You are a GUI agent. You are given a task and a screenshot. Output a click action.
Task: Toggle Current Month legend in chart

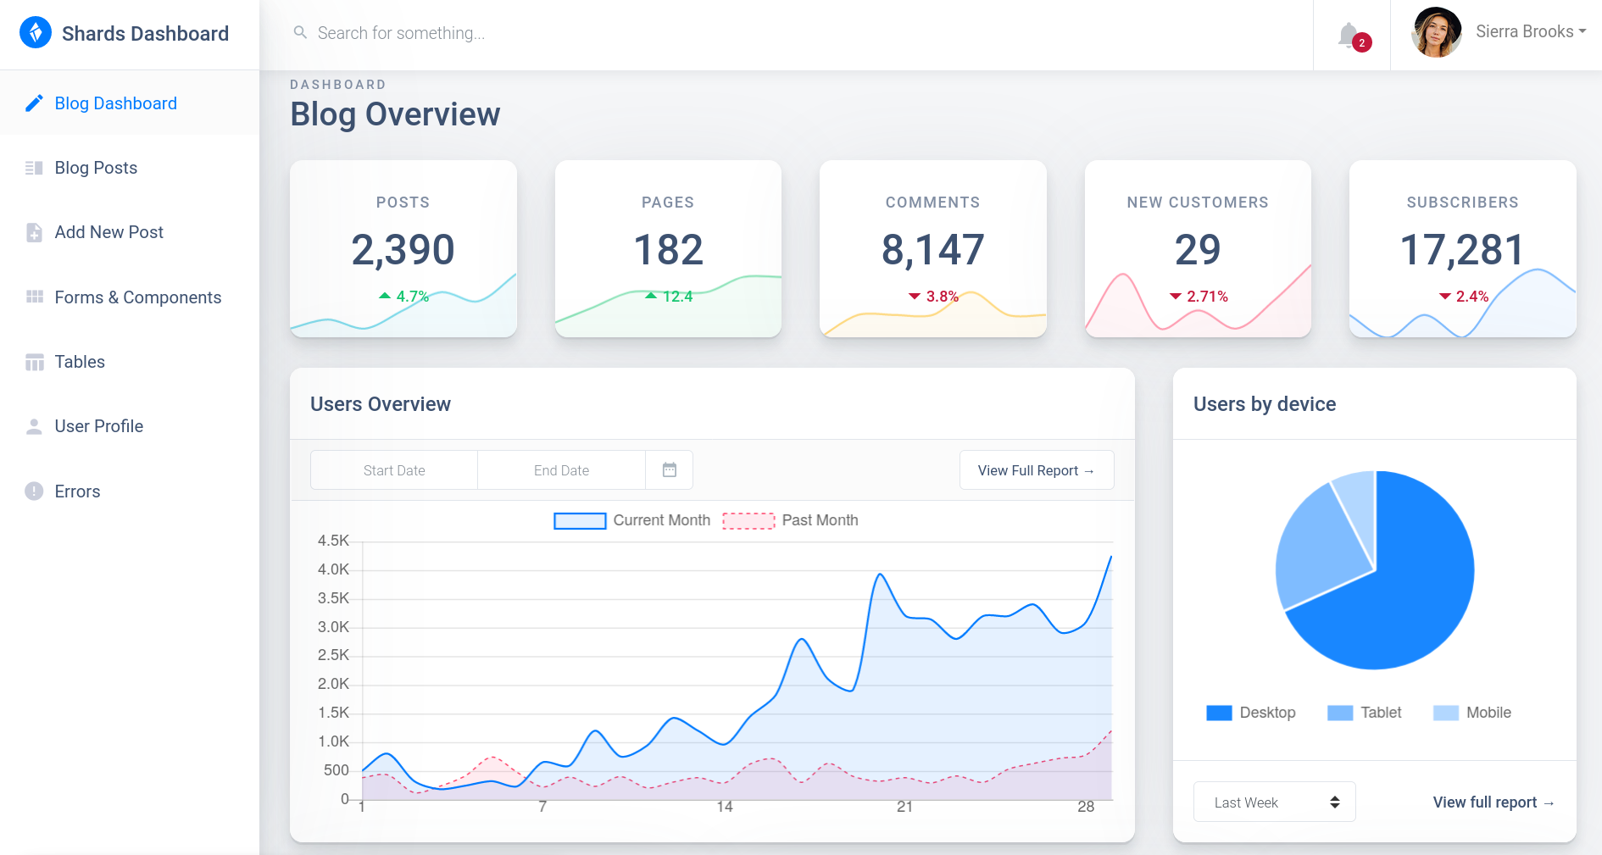[x=631, y=520]
